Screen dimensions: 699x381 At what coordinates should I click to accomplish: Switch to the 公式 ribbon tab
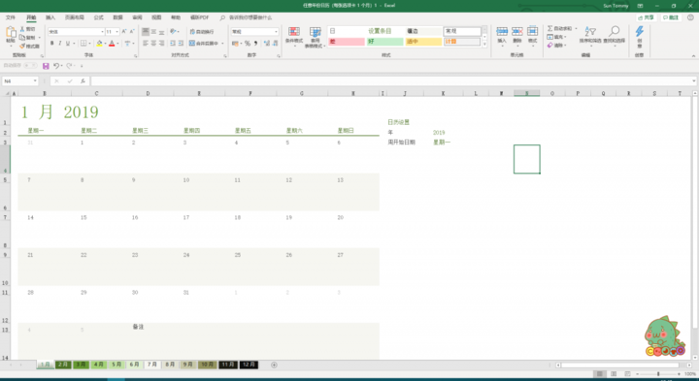coord(98,17)
